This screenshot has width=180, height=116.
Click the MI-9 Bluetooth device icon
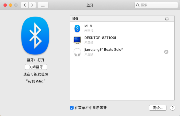coord(77,28)
